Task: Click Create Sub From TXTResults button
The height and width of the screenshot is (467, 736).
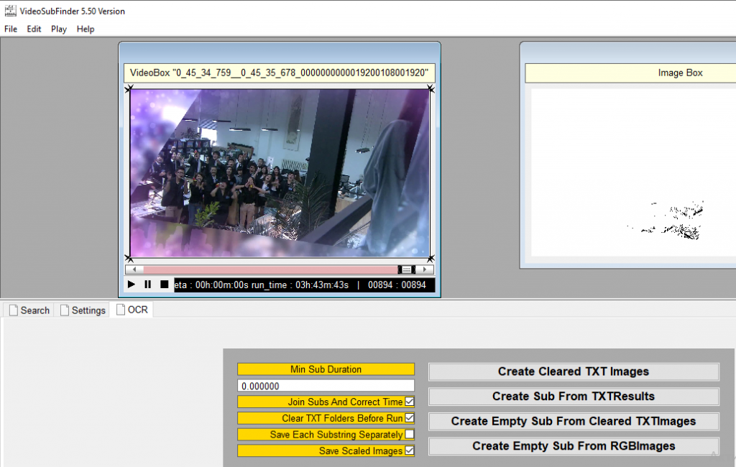Action: pos(574,397)
